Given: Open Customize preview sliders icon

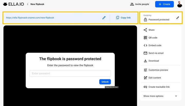Looking at the screenshot, I should coord(145,70).
